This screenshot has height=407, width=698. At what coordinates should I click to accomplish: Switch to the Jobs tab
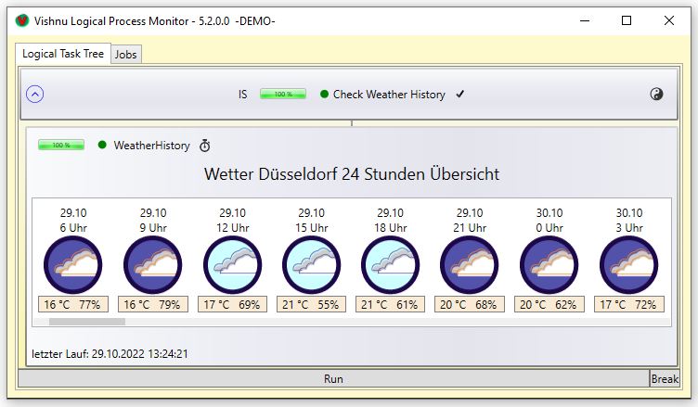(125, 55)
